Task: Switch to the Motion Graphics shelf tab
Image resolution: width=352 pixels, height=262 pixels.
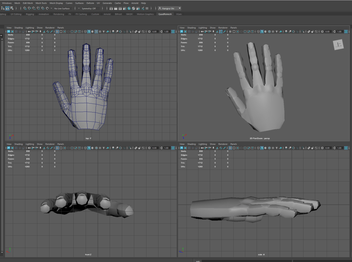Action: (x=145, y=14)
